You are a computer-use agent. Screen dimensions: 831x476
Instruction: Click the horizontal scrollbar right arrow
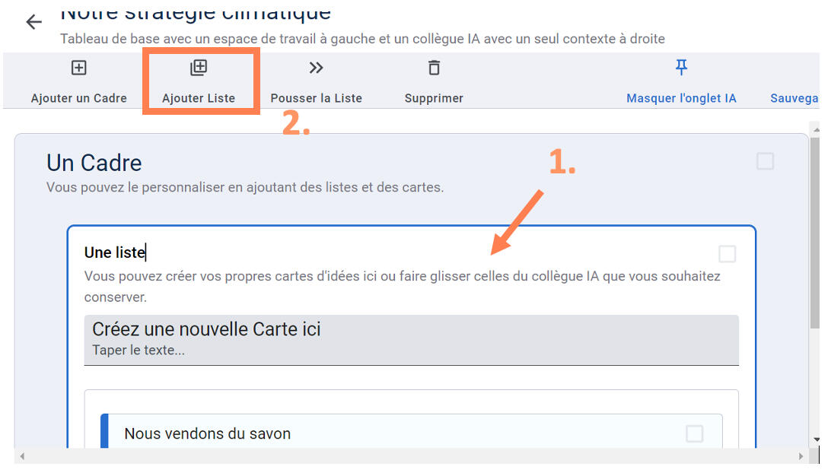click(x=801, y=456)
